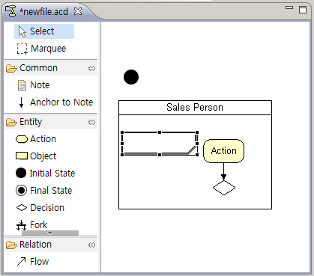Pick the Object palette tool
This screenshot has width=314, height=276.
(x=36, y=156)
